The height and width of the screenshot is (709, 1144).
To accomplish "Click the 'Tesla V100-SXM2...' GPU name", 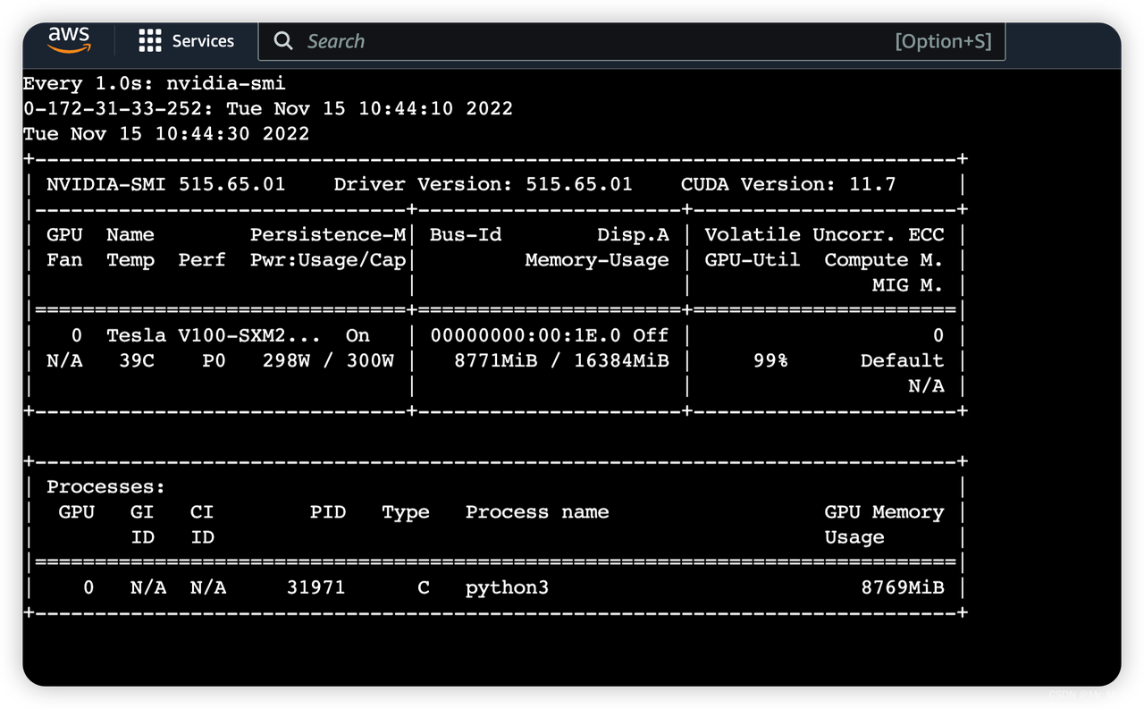I will pyautogui.click(x=214, y=335).
